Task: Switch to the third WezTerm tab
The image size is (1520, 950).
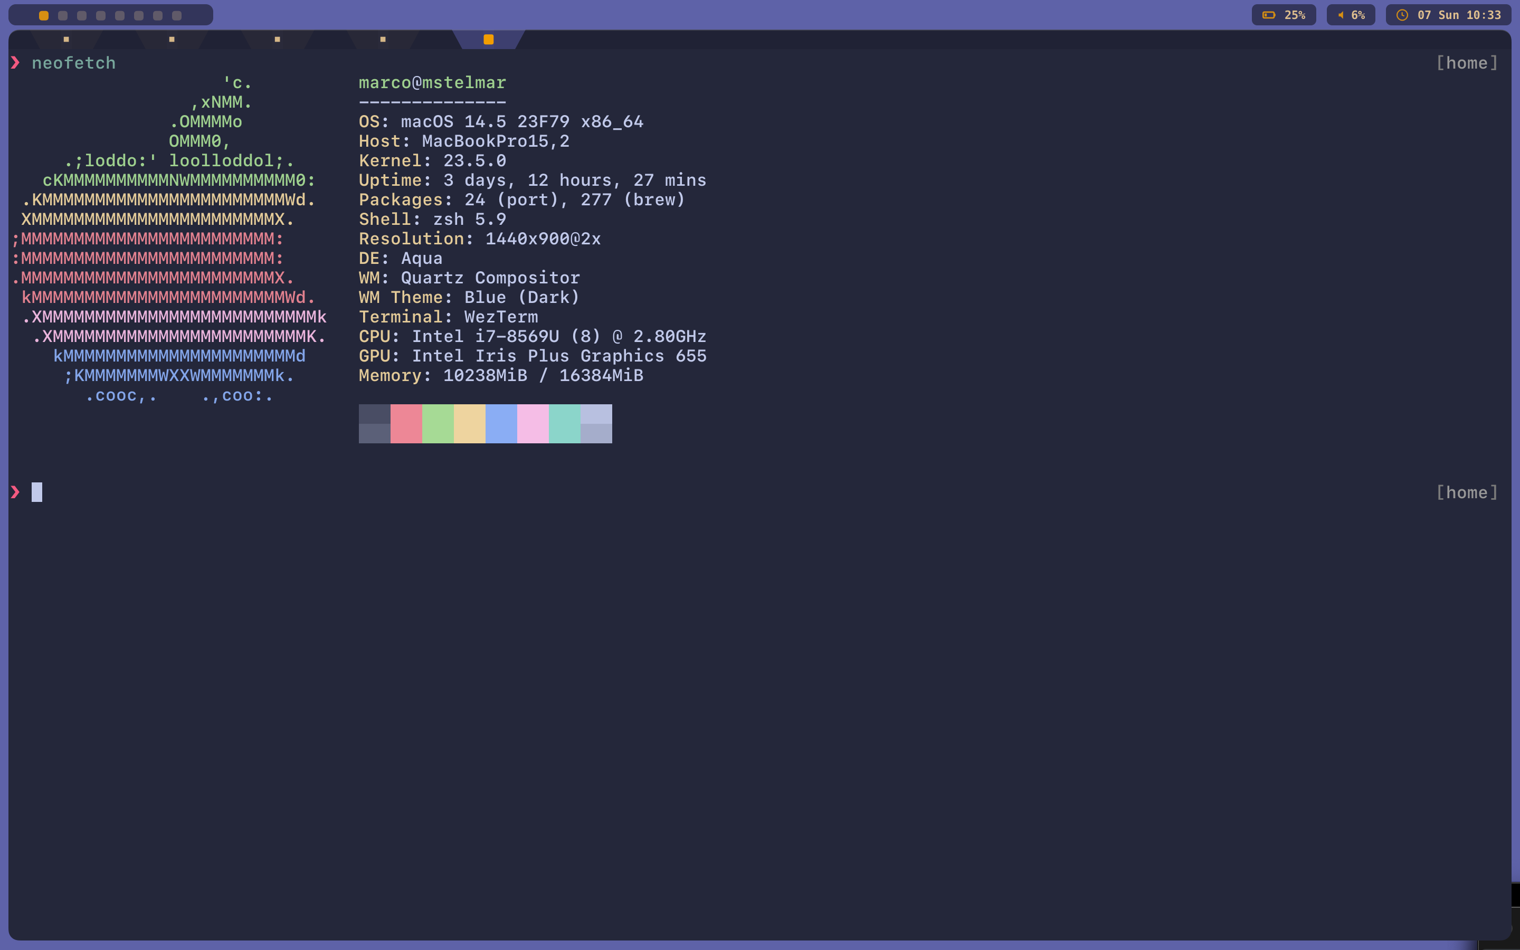Action: (x=277, y=40)
